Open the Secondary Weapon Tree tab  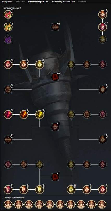pos(63,2)
